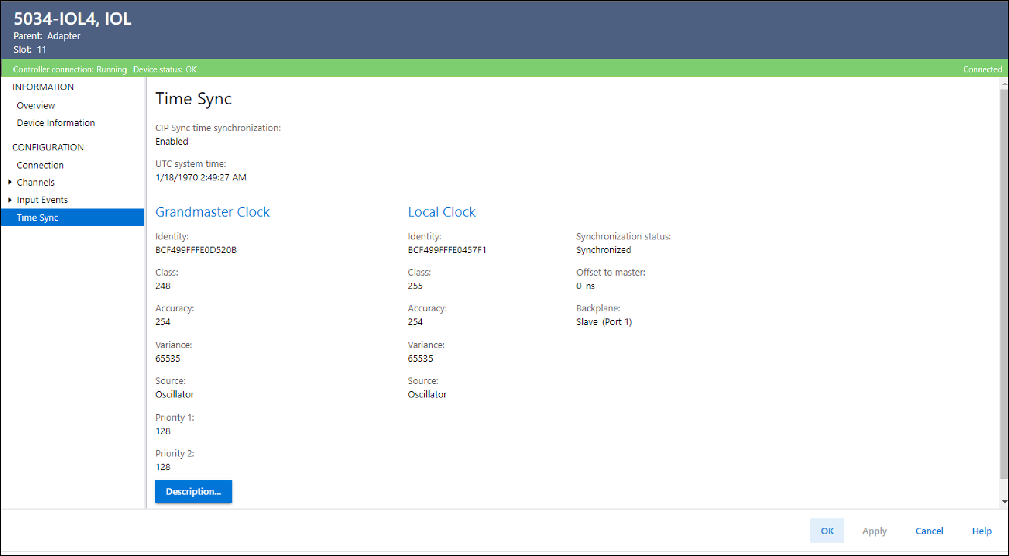Click the Connected status indicator
Screen dimensions: 1009x556
coord(982,69)
